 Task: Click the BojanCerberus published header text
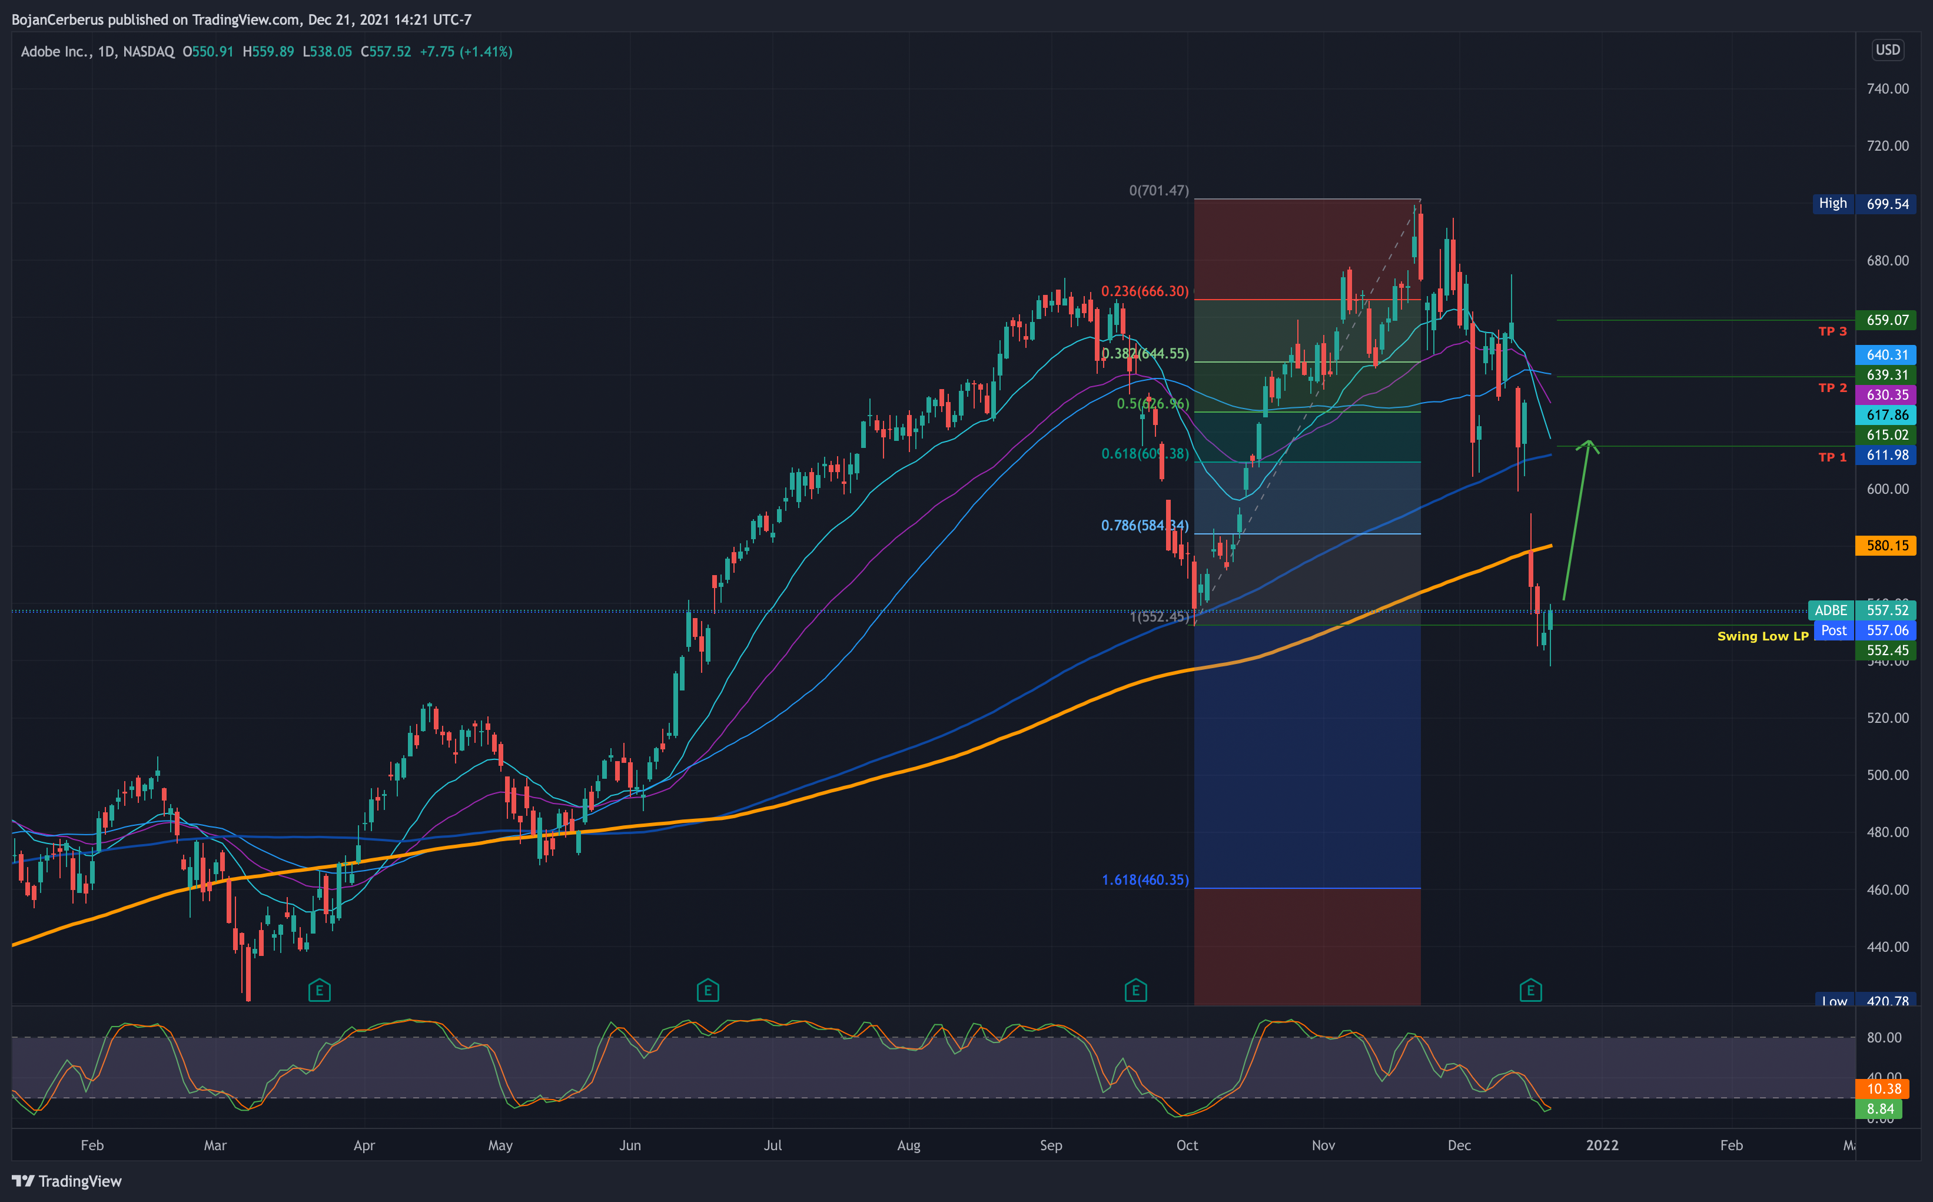pyautogui.click(x=241, y=19)
